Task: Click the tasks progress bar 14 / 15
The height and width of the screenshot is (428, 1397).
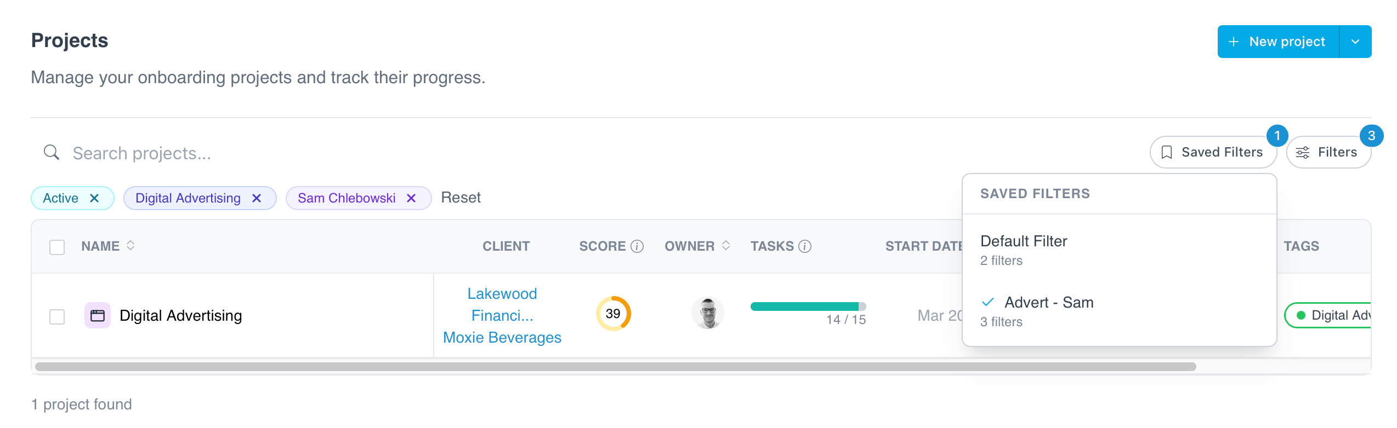Action: coord(808,306)
